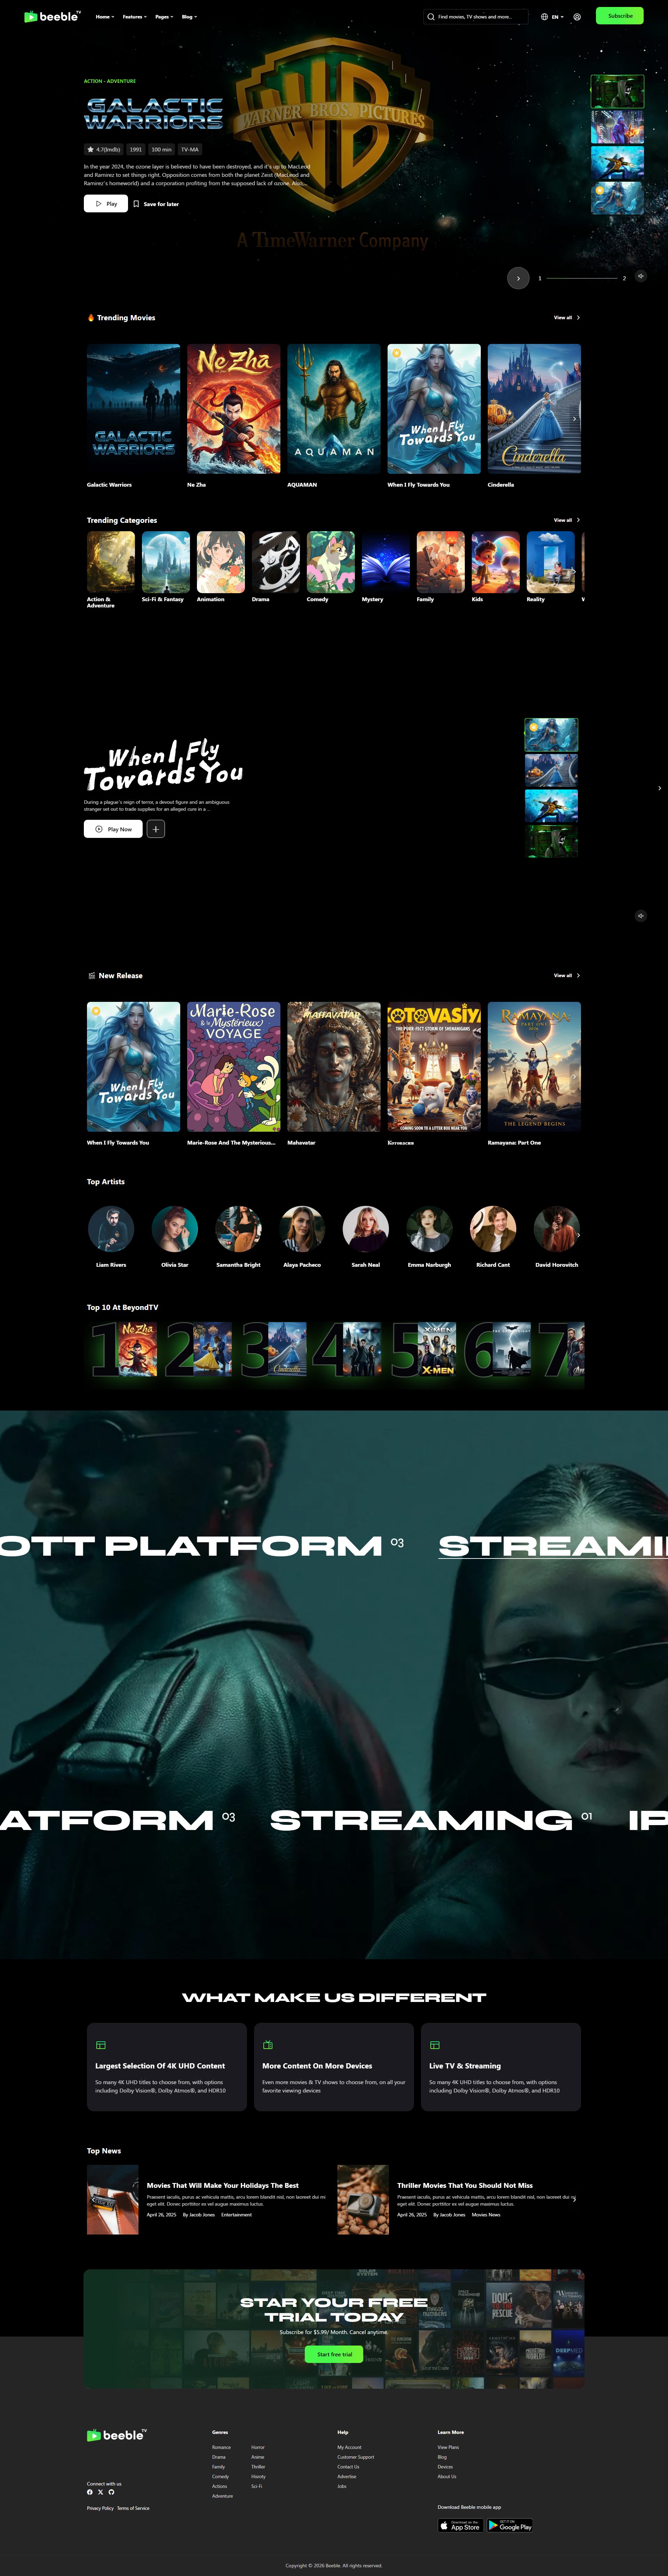The width and height of the screenshot is (668, 2576).
Task: Open the Privacy Policy link
Action: point(100,2508)
